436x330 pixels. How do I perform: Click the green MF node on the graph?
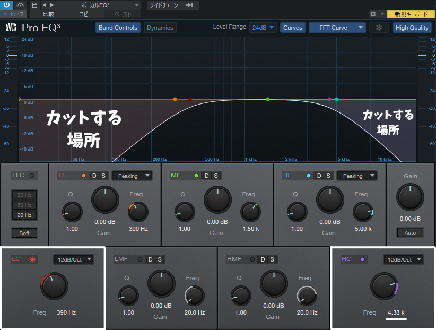tap(268, 99)
